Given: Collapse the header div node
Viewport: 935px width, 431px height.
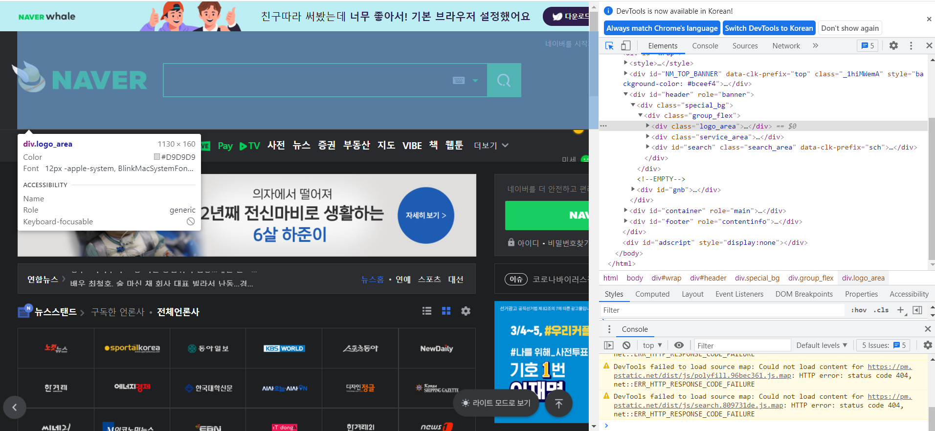Looking at the screenshot, I should [625, 94].
